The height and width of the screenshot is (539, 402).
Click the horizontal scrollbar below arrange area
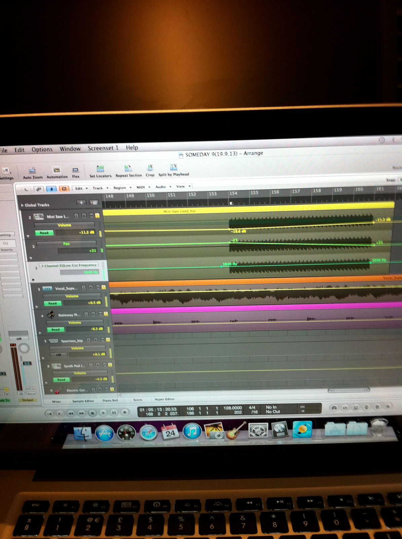349,390
